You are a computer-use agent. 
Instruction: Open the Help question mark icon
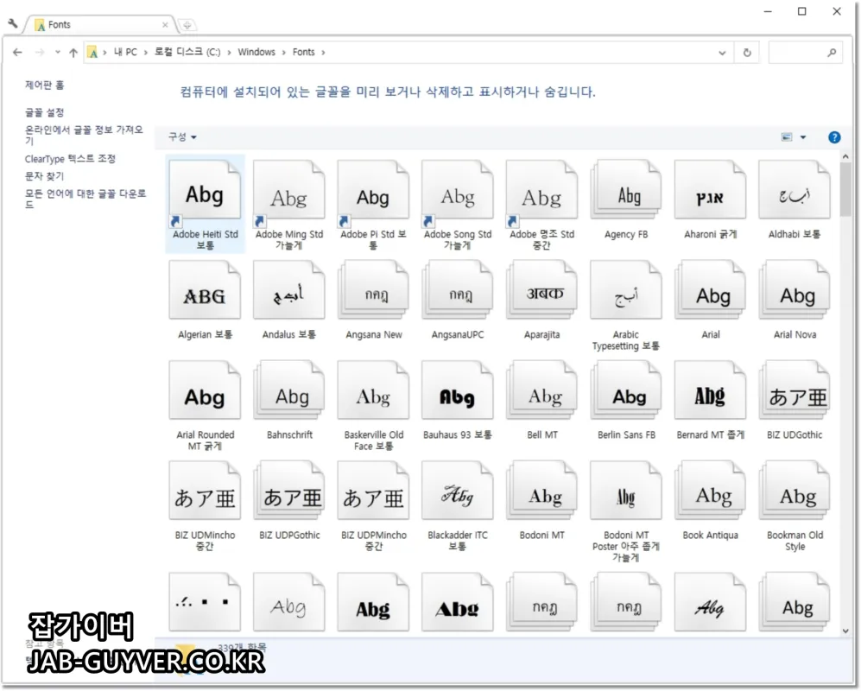click(833, 136)
